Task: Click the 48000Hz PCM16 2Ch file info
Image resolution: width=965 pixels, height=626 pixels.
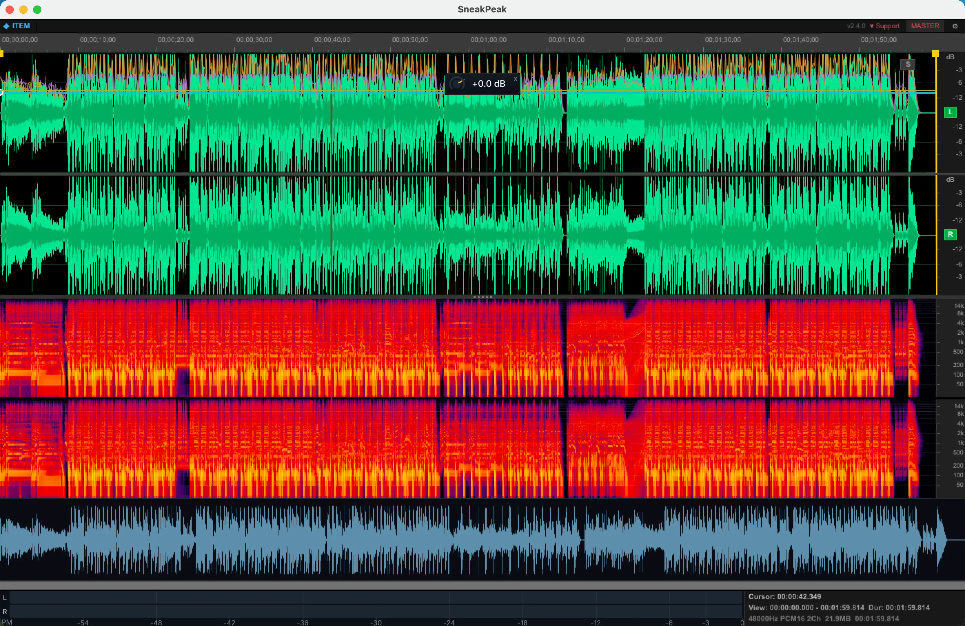Action: click(784, 619)
